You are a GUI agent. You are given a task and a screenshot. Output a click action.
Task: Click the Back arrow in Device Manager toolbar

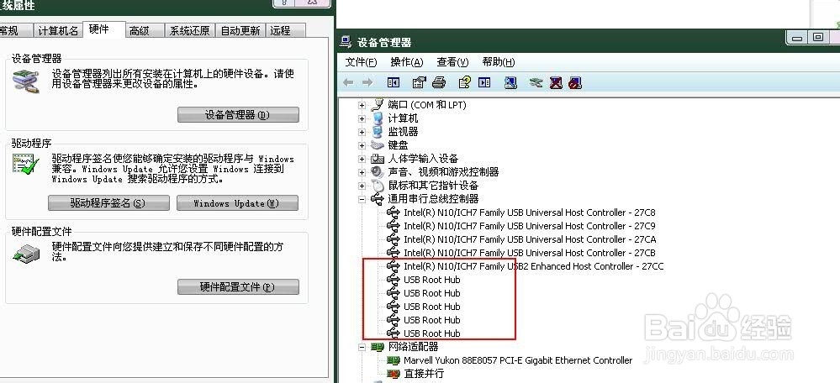[348, 82]
